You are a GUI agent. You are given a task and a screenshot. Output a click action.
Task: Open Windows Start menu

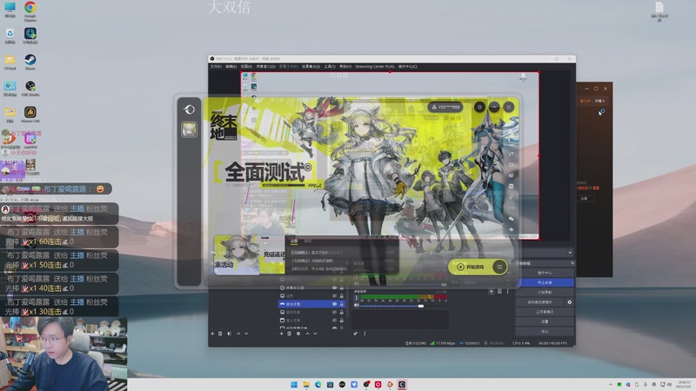coord(294,384)
